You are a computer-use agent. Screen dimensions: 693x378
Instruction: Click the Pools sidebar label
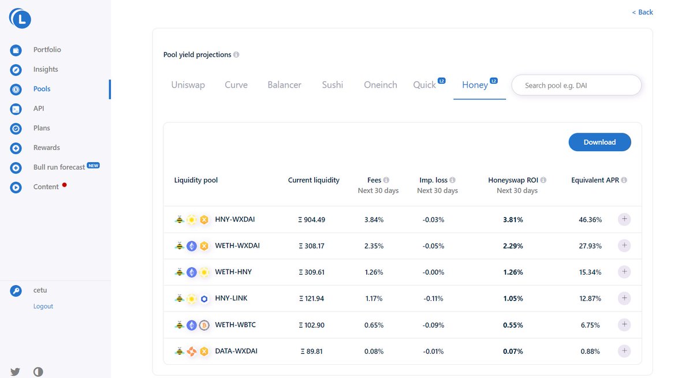pyautogui.click(x=42, y=89)
